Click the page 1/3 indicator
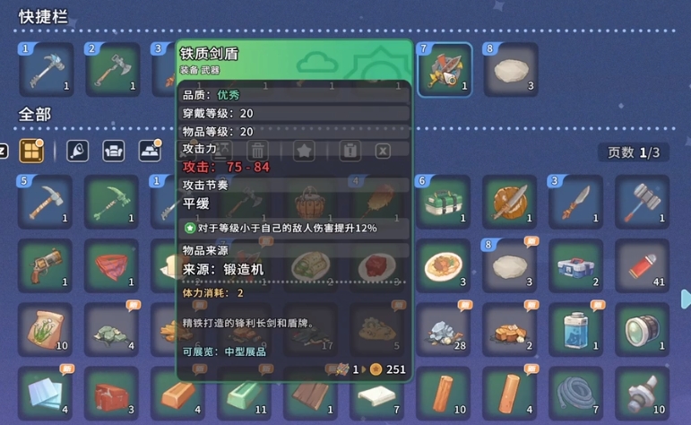This screenshot has width=691, height=425. point(634,152)
